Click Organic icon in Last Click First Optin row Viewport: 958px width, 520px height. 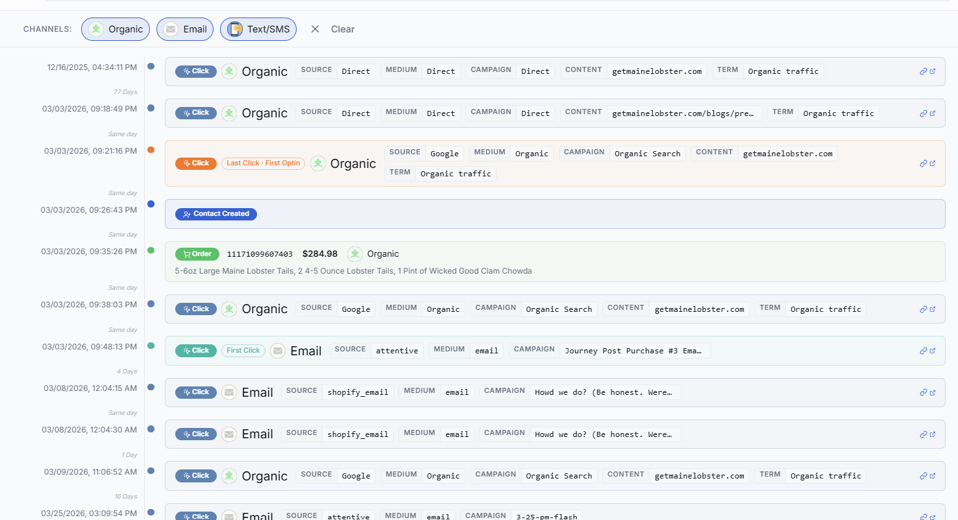(318, 163)
